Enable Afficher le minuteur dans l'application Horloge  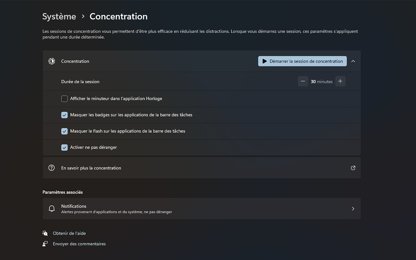click(64, 99)
